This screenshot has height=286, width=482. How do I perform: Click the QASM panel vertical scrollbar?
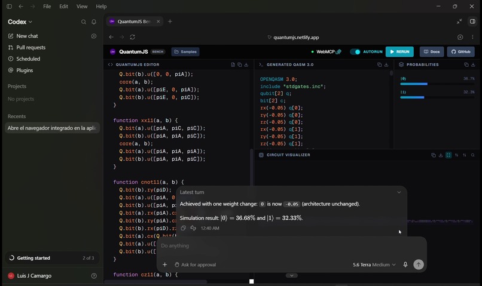pos(391,73)
